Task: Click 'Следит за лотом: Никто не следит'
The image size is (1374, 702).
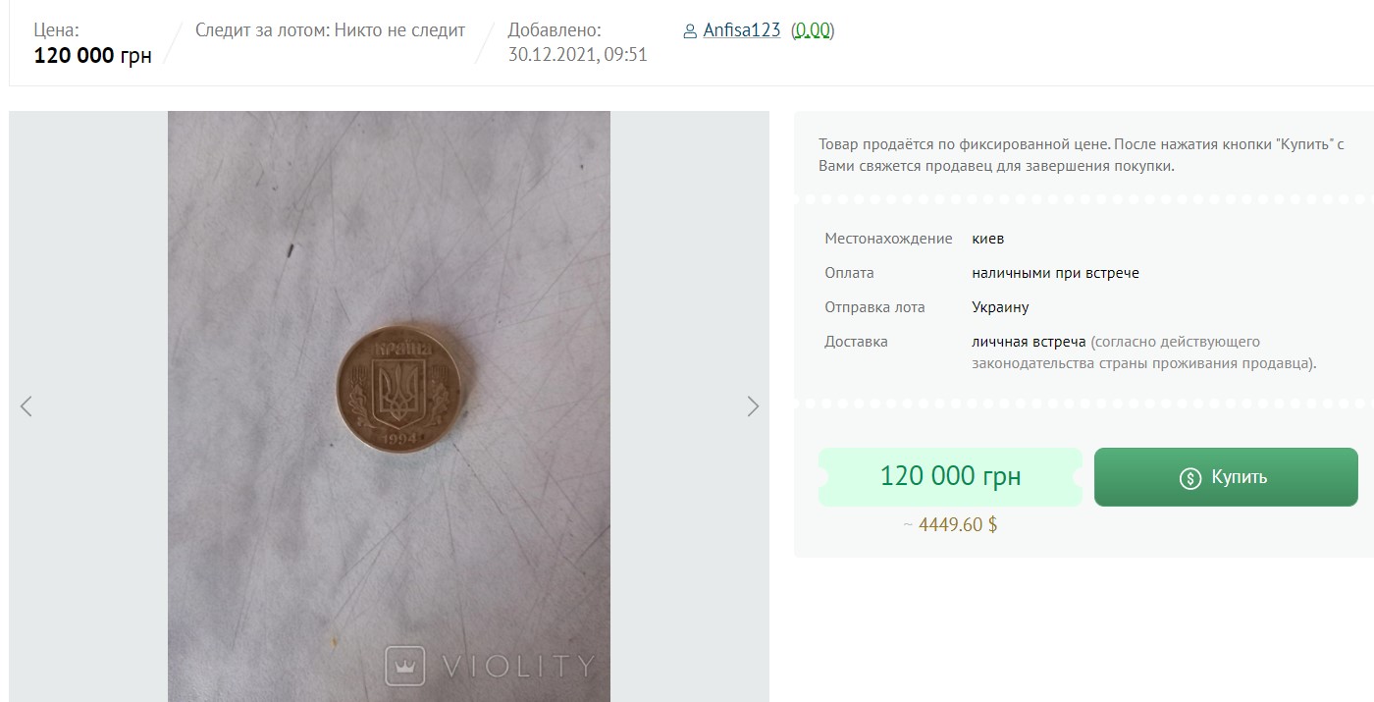Action: click(x=330, y=30)
